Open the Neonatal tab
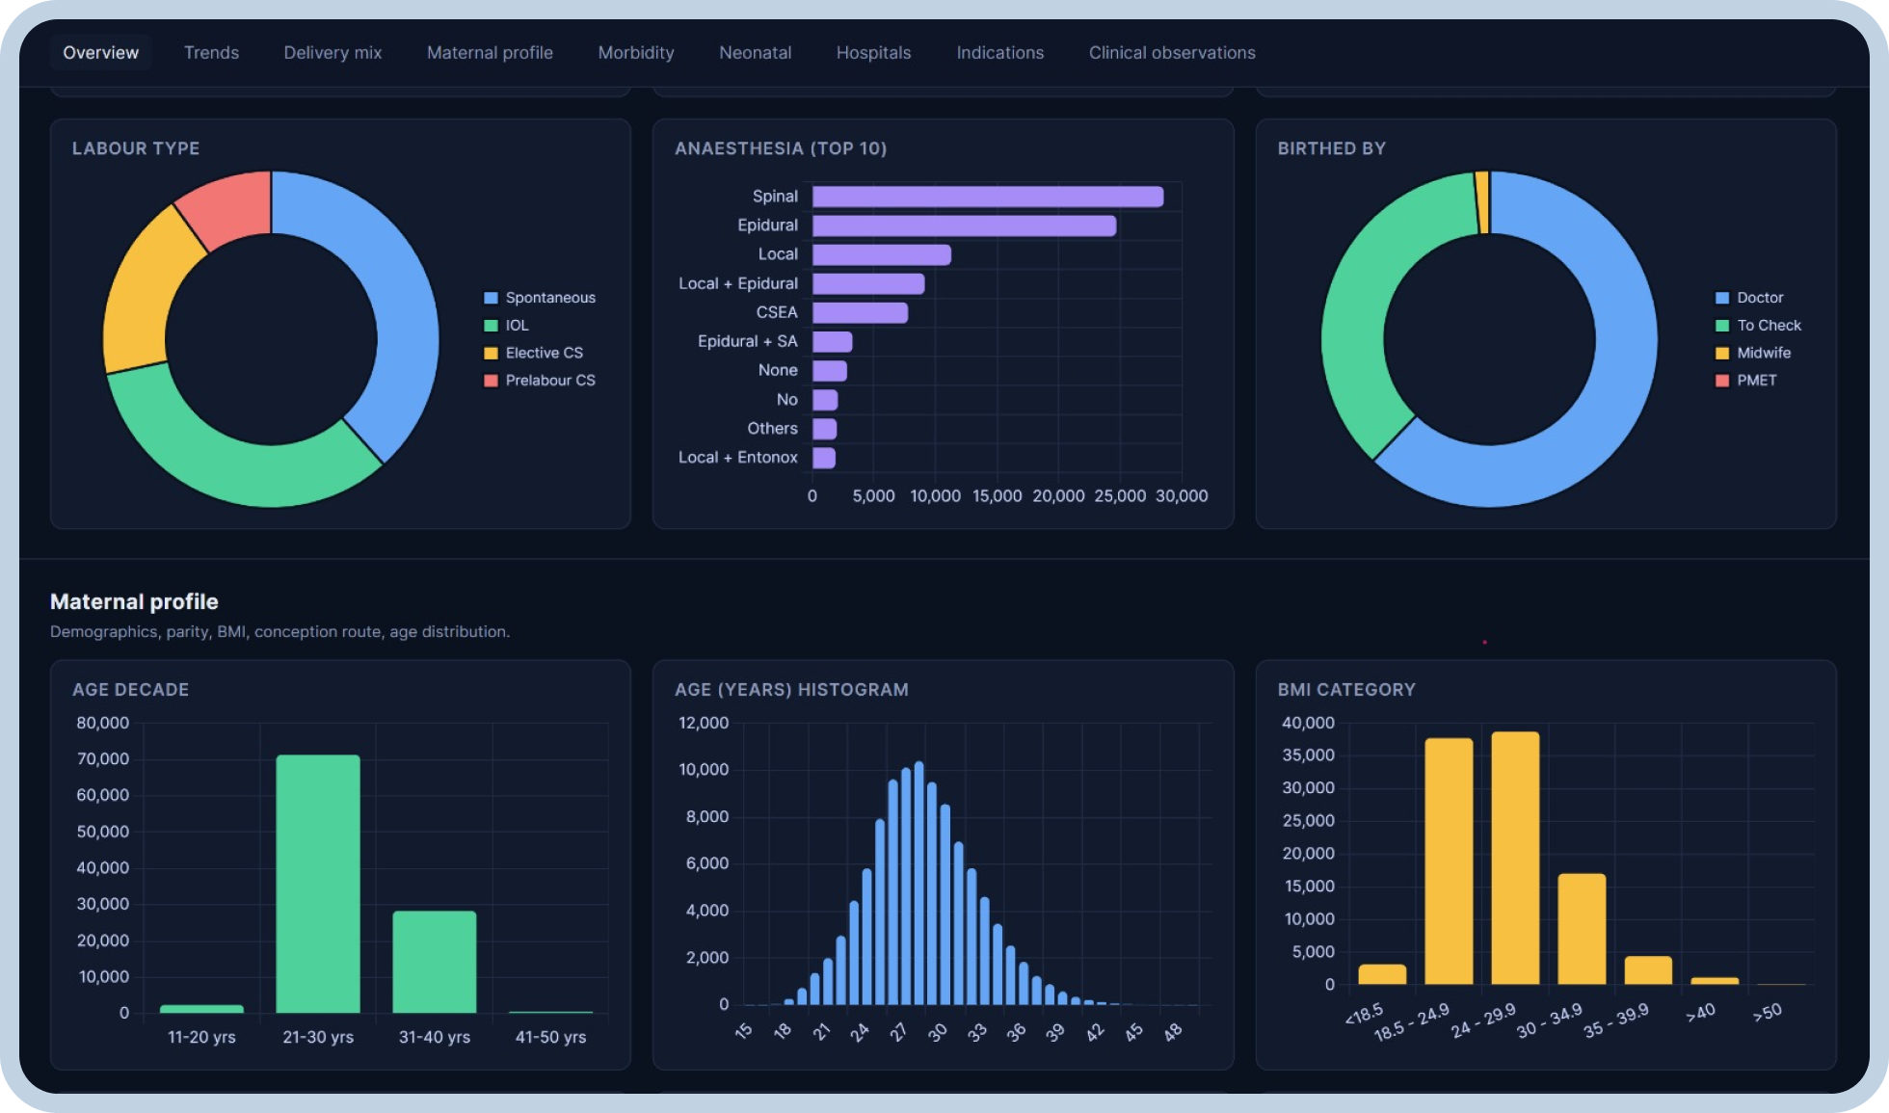This screenshot has width=1889, height=1113. point(755,53)
